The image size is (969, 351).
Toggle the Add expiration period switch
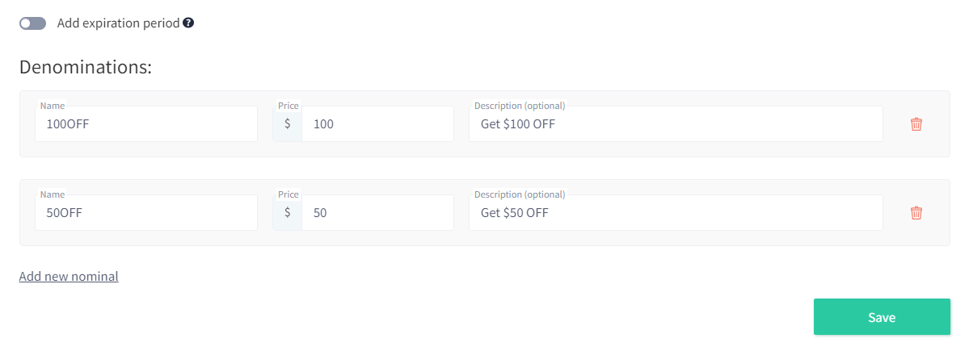pos(33,23)
